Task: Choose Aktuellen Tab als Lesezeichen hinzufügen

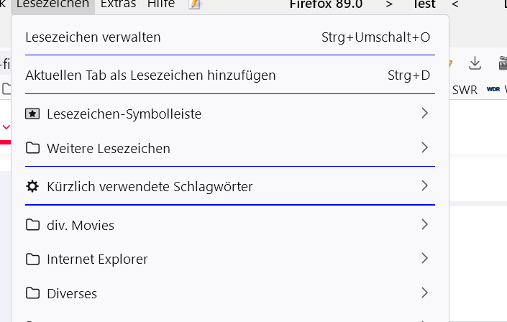Action: [150, 75]
